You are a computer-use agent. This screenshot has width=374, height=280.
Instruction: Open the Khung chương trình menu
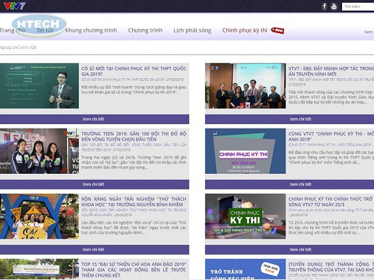click(x=91, y=30)
